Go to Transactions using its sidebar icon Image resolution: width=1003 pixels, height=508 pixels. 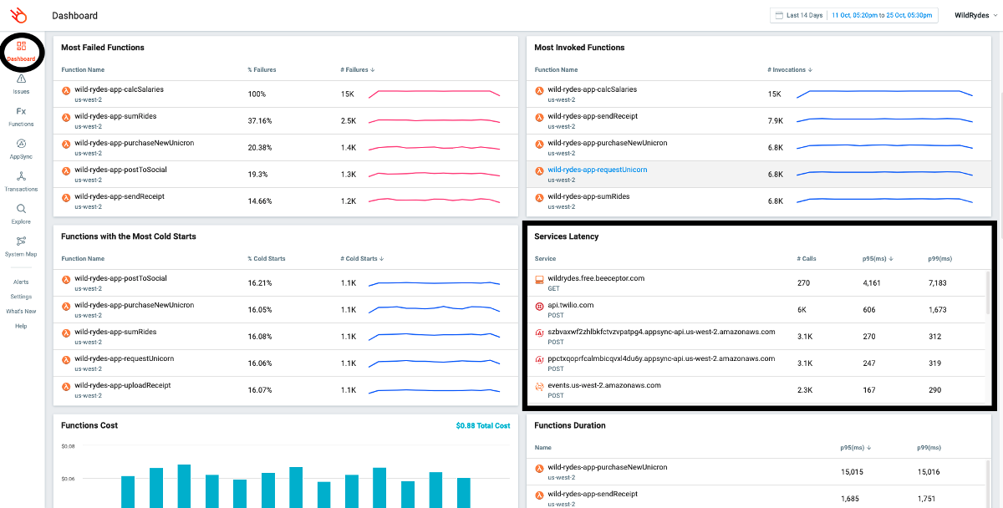(x=20, y=181)
